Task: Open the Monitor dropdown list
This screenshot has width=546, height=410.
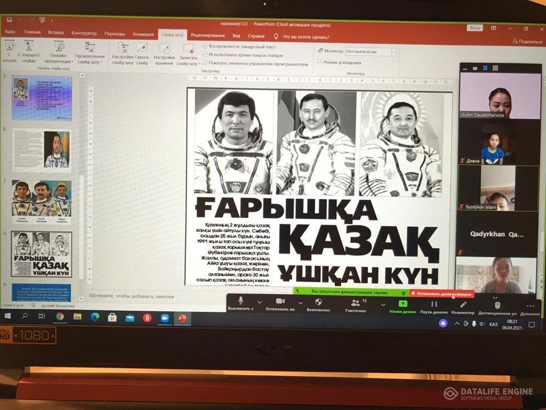Action: [394, 52]
